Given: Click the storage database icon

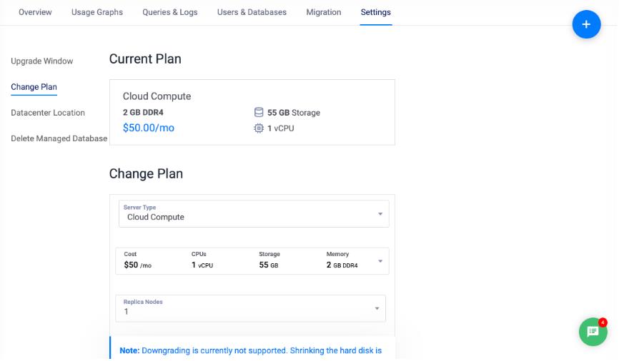Looking at the screenshot, I should [x=259, y=113].
